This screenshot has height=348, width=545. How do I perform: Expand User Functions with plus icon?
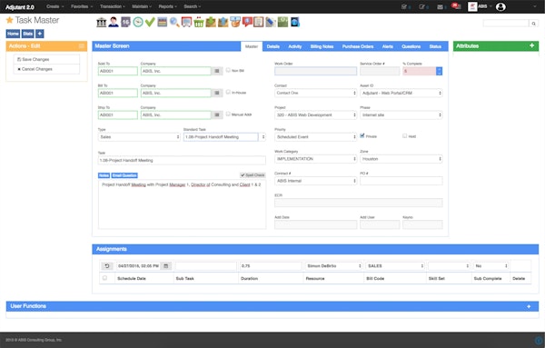[x=529, y=306]
